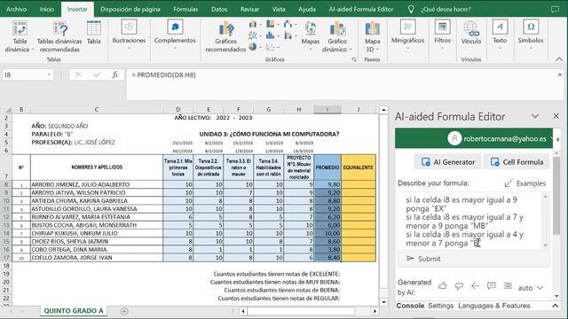Open the Gráficos group dialog launcher

pyautogui.click(x=354, y=59)
